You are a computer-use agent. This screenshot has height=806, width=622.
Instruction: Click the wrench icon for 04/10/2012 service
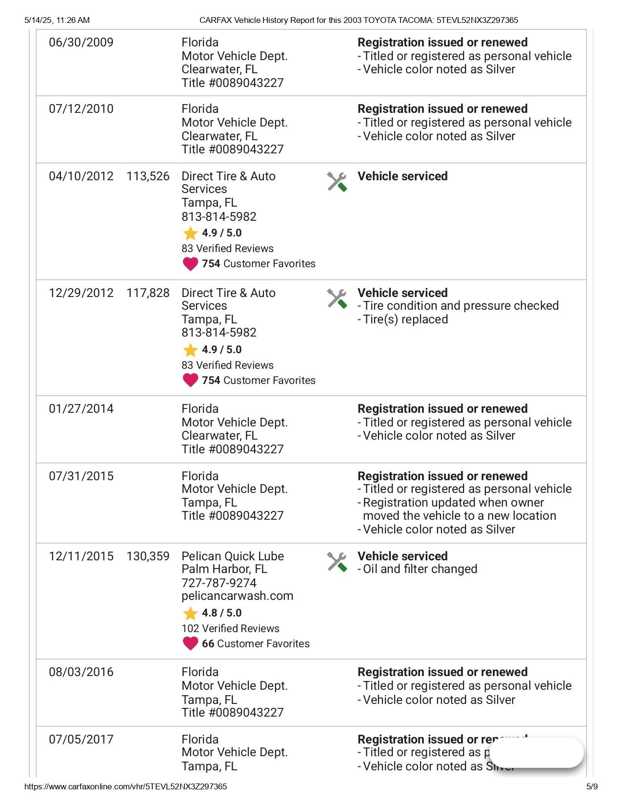pos(337,182)
